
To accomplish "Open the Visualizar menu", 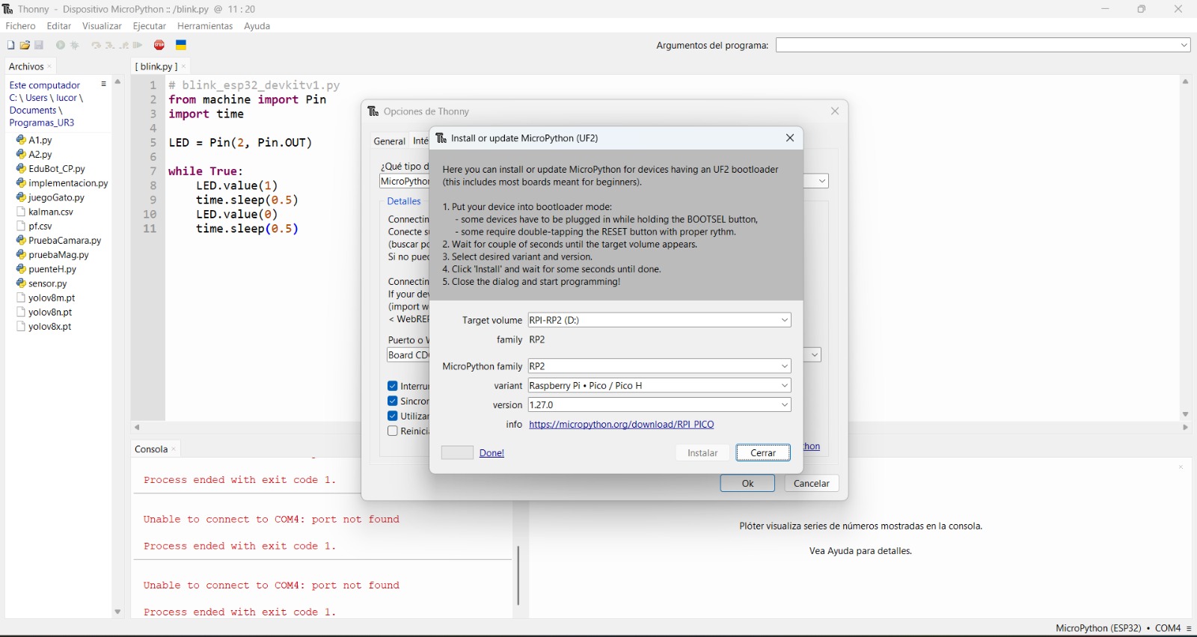I will pos(102,26).
